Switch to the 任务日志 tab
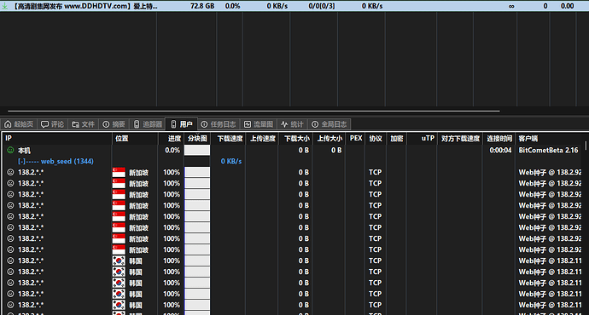 pos(219,124)
